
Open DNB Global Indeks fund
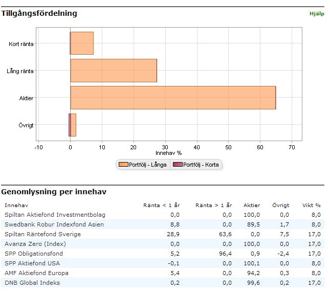pyautogui.click(x=32, y=283)
